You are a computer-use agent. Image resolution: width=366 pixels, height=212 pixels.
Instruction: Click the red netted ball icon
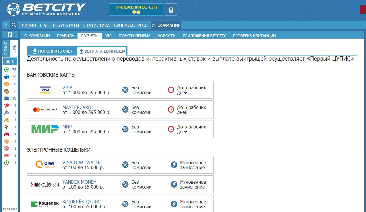point(7,148)
